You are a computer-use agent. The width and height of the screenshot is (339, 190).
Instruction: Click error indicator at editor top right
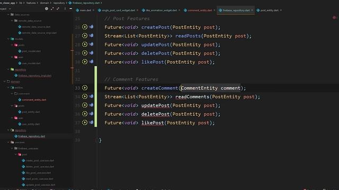pos(334,17)
